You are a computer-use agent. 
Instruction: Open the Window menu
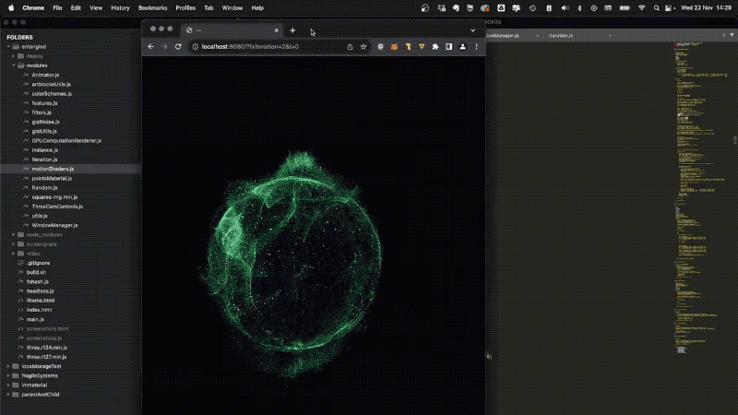[x=232, y=8]
